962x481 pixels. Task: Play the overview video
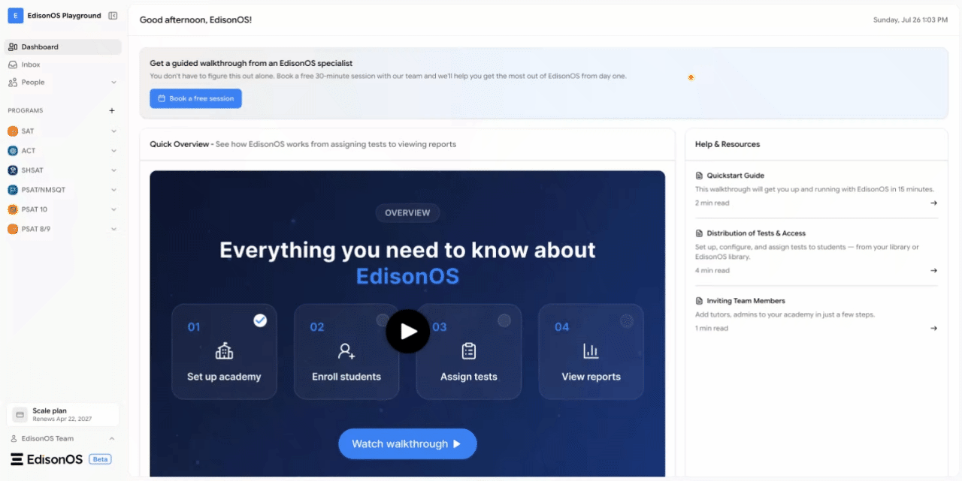click(x=407, y=331)
